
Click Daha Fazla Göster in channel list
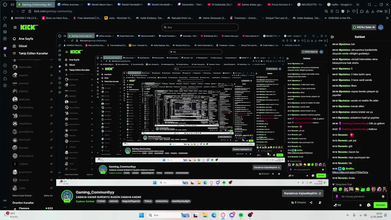pos(22,196)
